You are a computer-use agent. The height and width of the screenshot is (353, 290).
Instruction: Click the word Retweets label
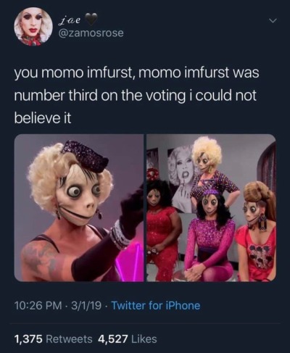point(69,339)
